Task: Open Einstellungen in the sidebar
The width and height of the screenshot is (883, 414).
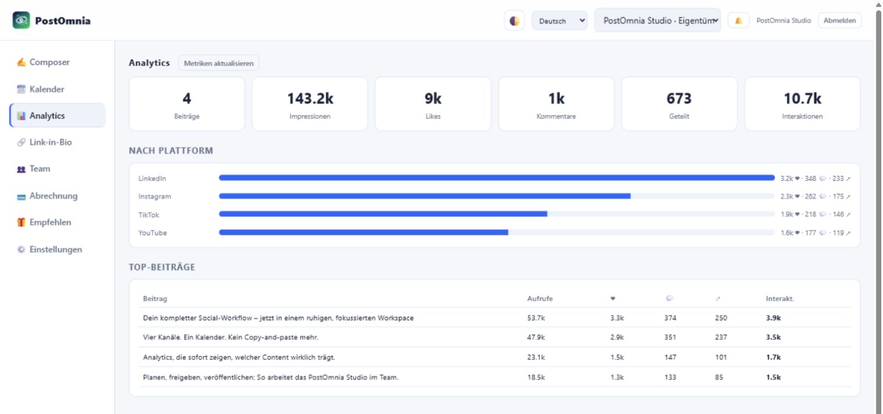Action: [x=57, y=250]
